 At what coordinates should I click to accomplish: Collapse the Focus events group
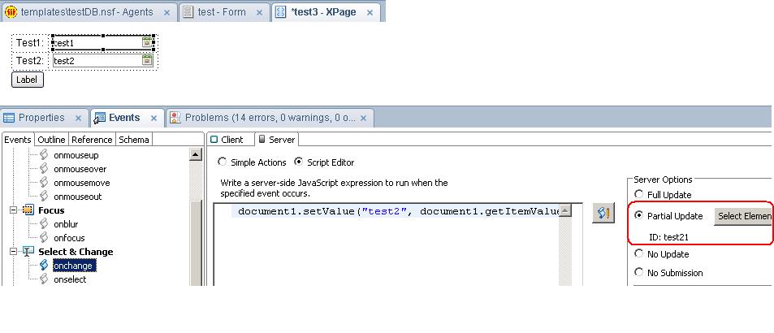[14, 210]
